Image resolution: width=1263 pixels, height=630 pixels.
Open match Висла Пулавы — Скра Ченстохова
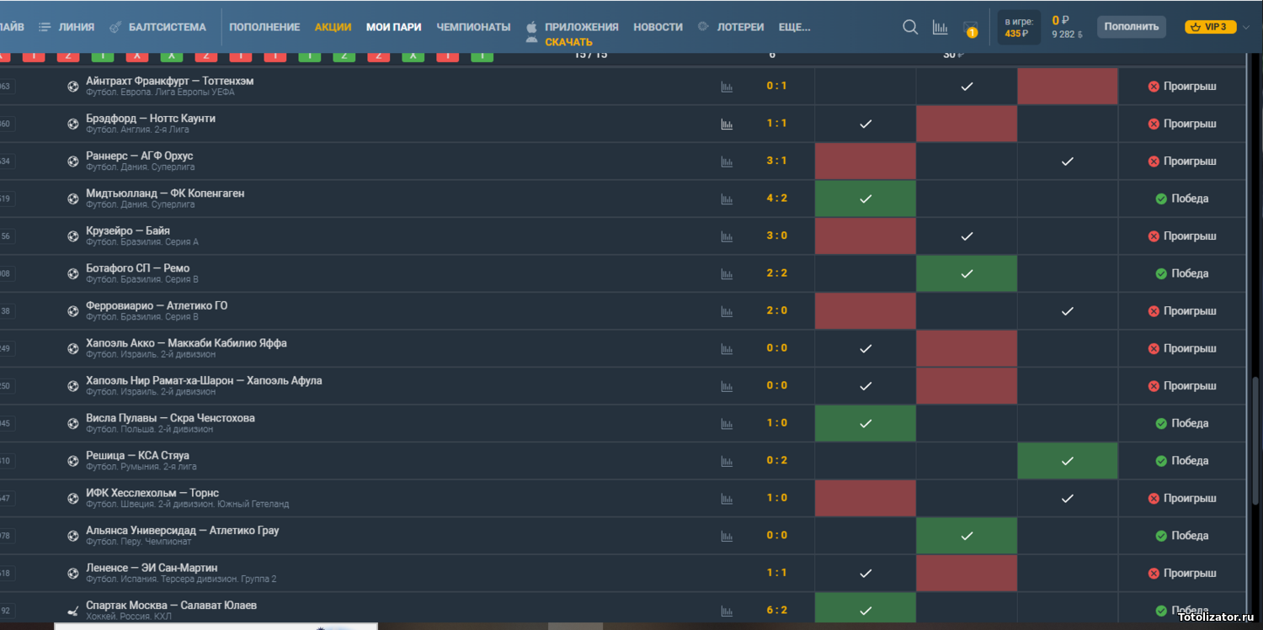click(x=170, y=418)
